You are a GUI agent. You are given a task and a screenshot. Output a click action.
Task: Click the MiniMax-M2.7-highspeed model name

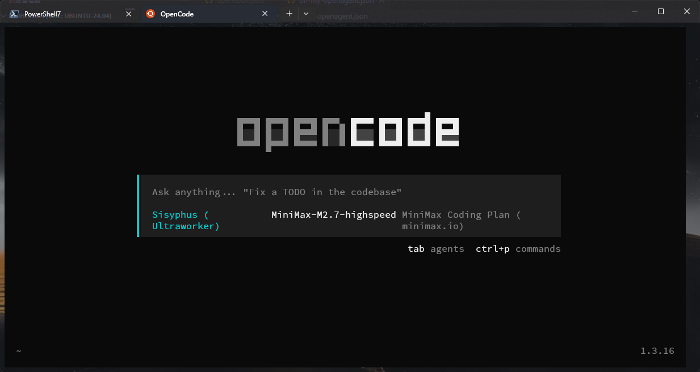pos(333,215)
